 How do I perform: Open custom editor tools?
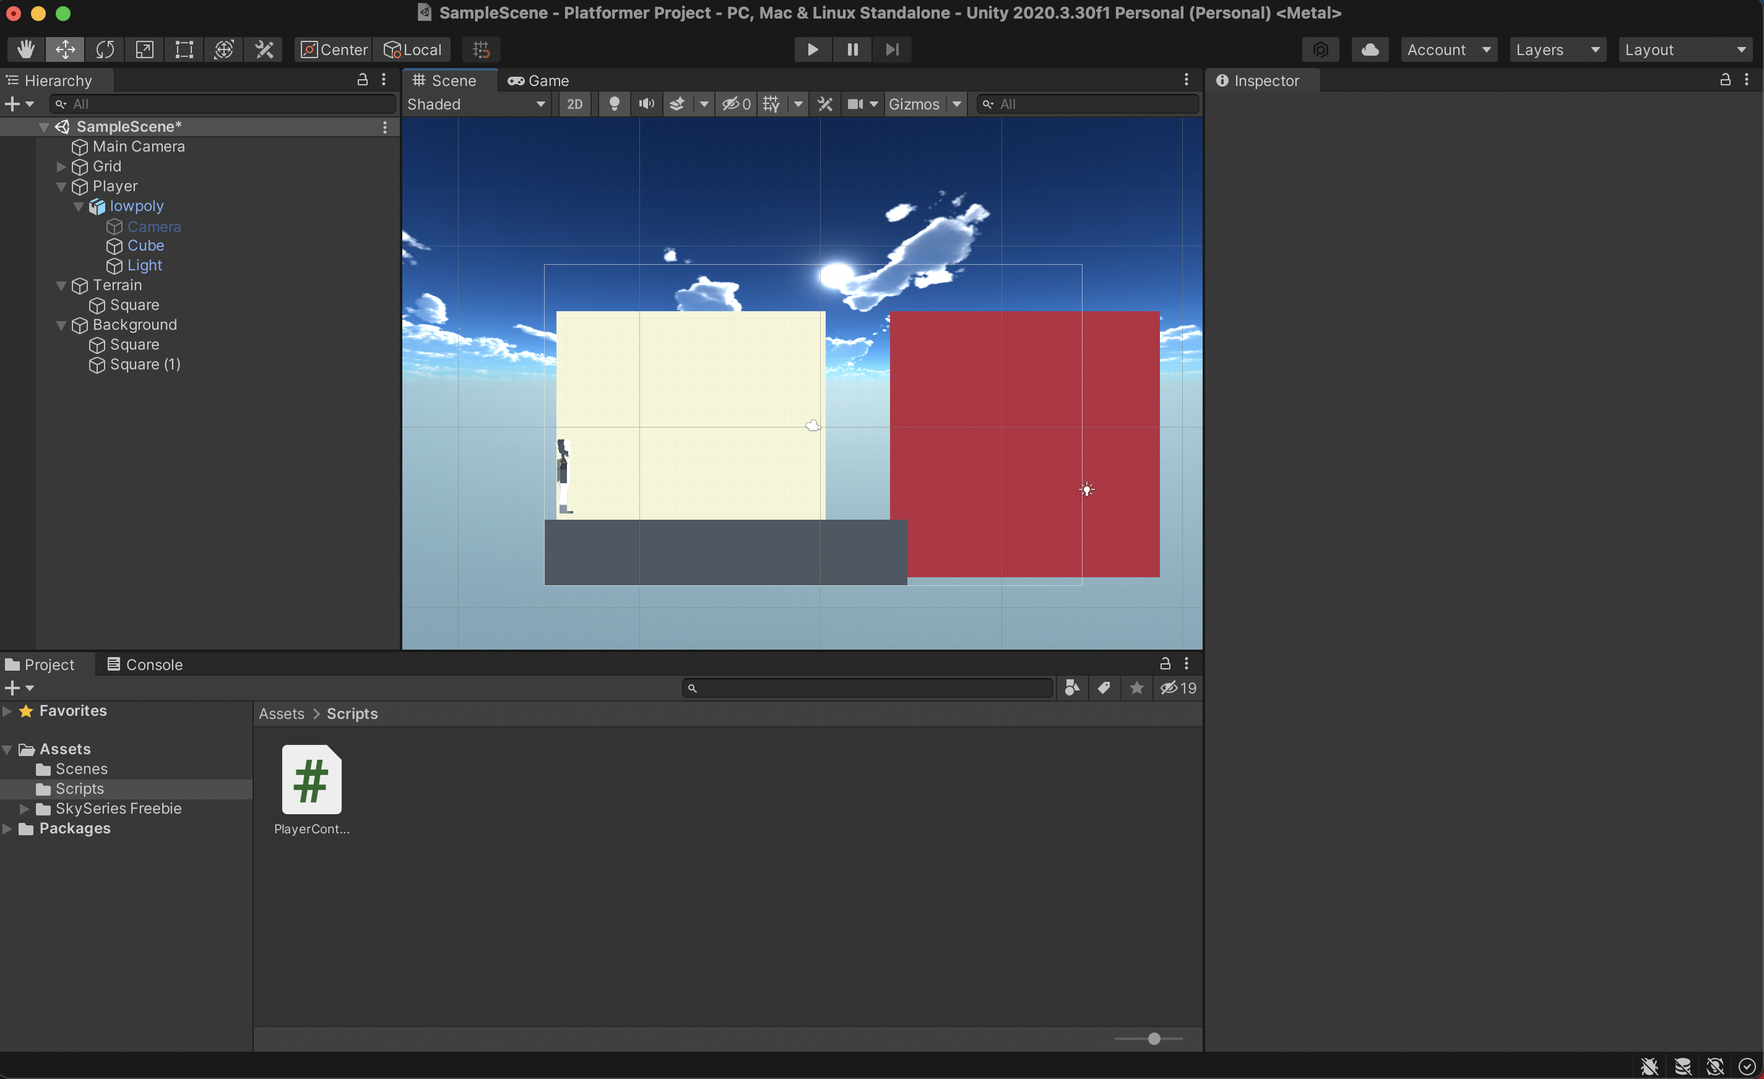pyautogui.click(x=264, y=49)
